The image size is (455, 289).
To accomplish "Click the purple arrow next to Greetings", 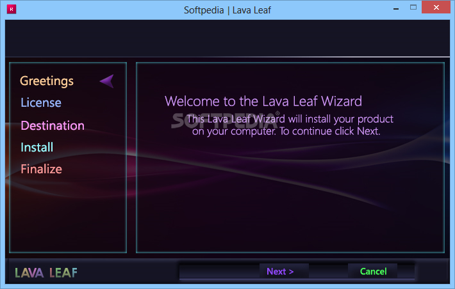I will tap(107, 81).
